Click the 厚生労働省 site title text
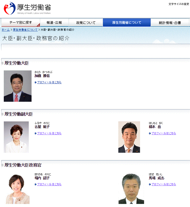This screenshot has height=207, width=190. click(x=34, y=7)
